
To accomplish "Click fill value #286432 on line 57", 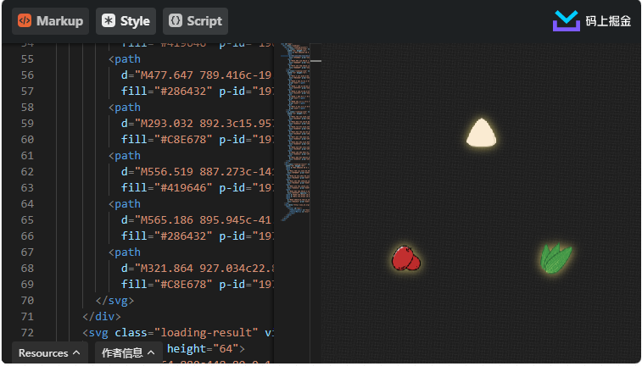I will click(183, 91).
